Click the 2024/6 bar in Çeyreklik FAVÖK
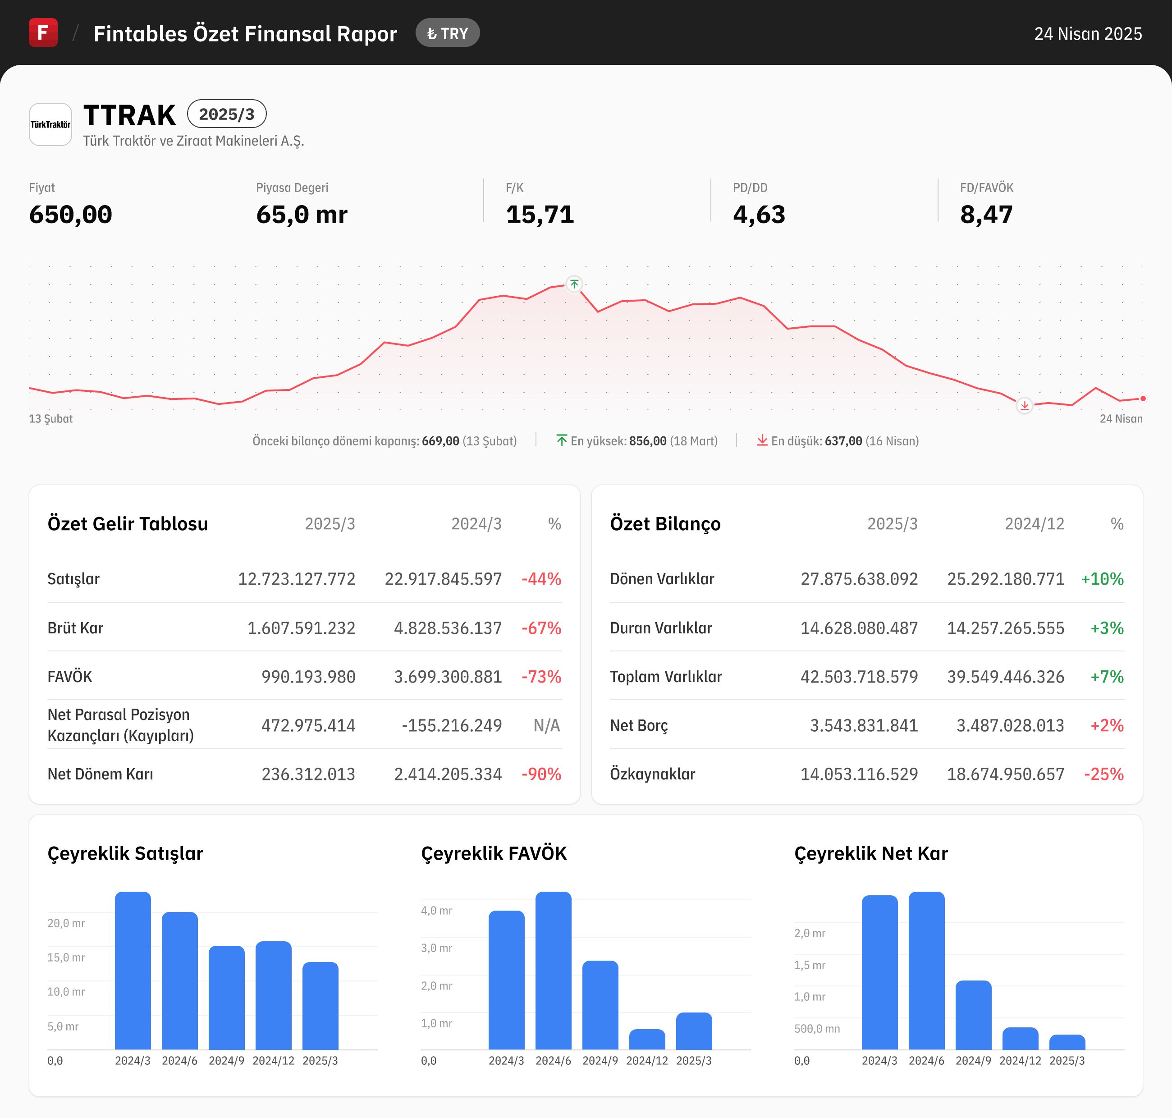This screenshot has height=1118, width=1172. tap(553, 970)
